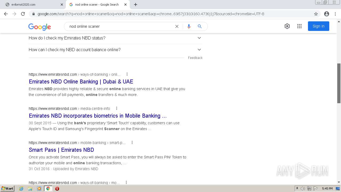Open more options for smart-pass result
Screen dimensions: 341x192
pyautogui.click(x=132, y=142)
